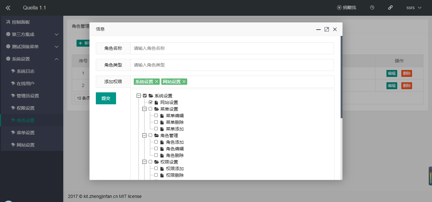Uncheck the 网站设置 tree checkbox
Viewport: 432px width, 202px height.
(x=151, y=102)
